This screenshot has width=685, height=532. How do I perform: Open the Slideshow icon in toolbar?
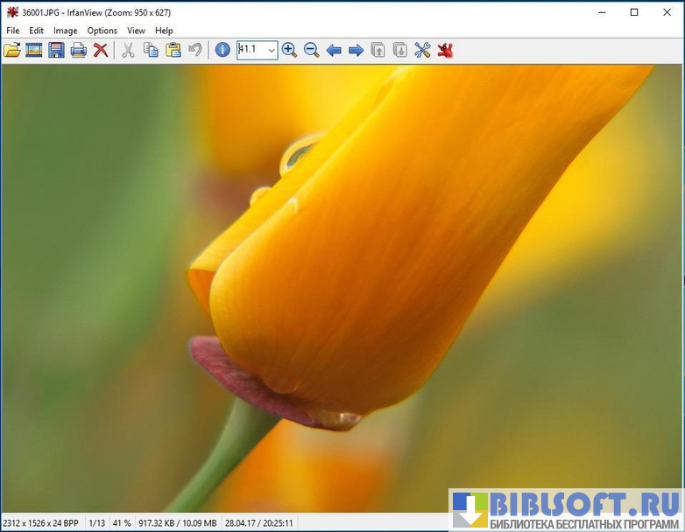point(34,50)
